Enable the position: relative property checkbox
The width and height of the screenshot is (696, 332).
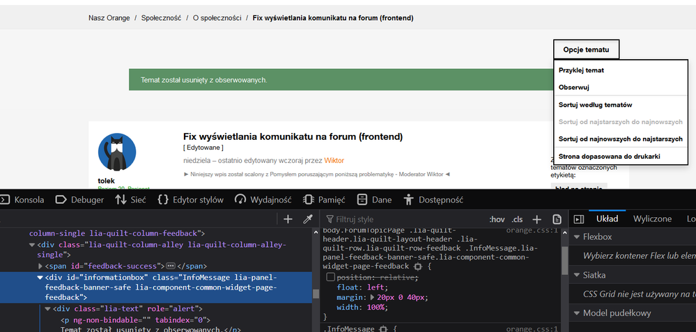[331, 278]
